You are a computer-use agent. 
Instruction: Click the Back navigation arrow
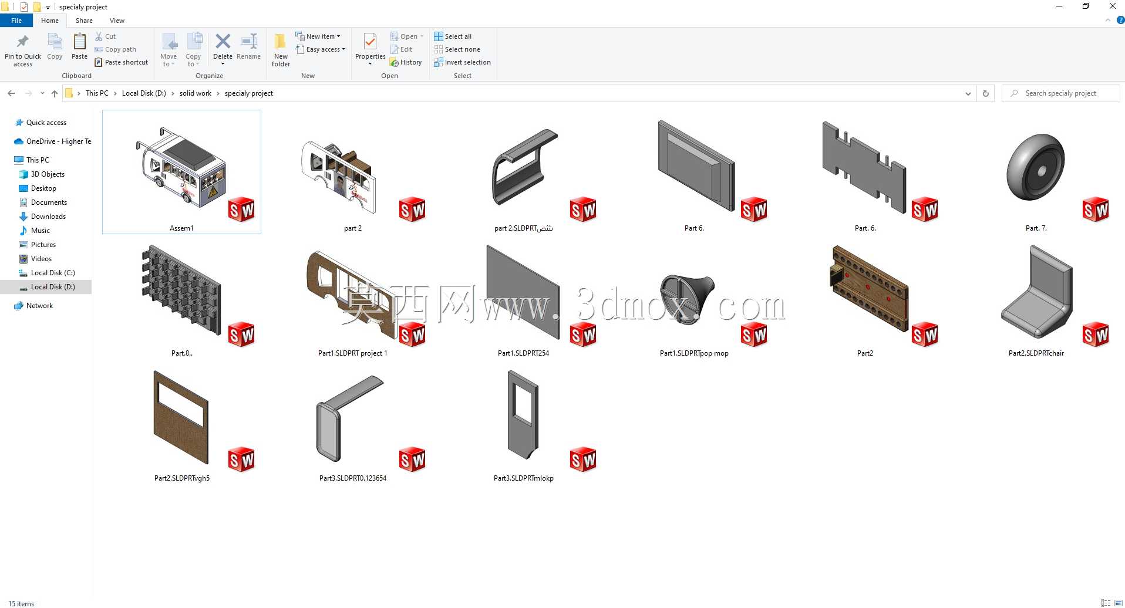(11, 93)
